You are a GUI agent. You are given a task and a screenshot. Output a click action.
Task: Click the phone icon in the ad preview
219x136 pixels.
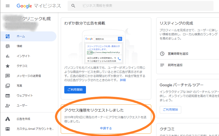pos(119,59)
